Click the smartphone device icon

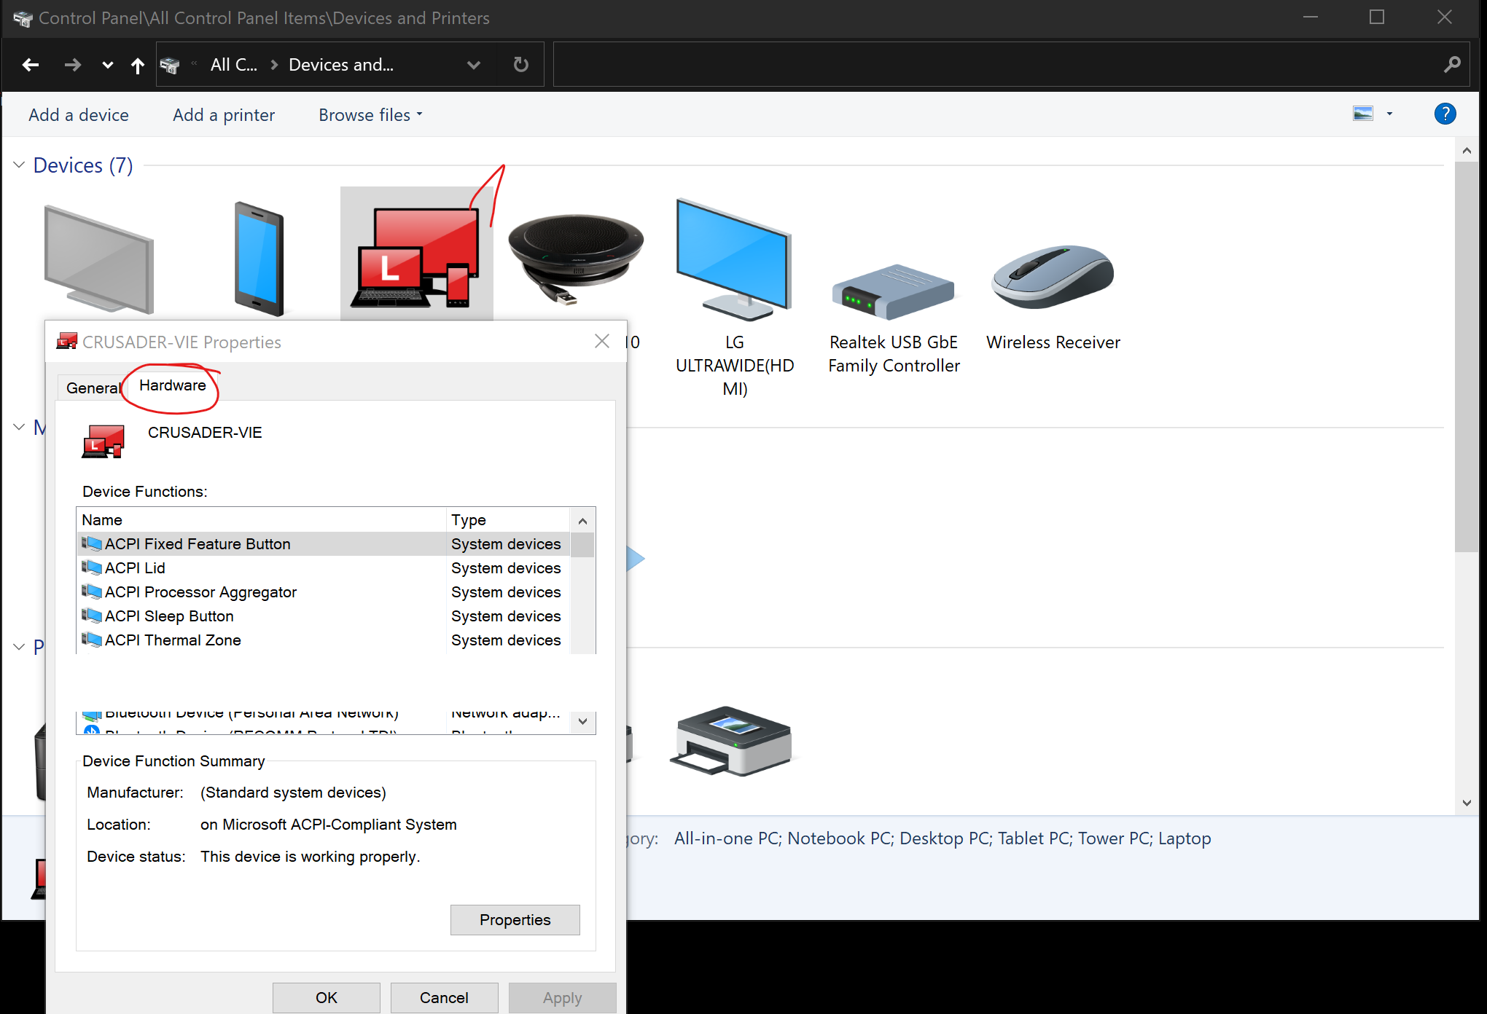[x=259, y=259]
